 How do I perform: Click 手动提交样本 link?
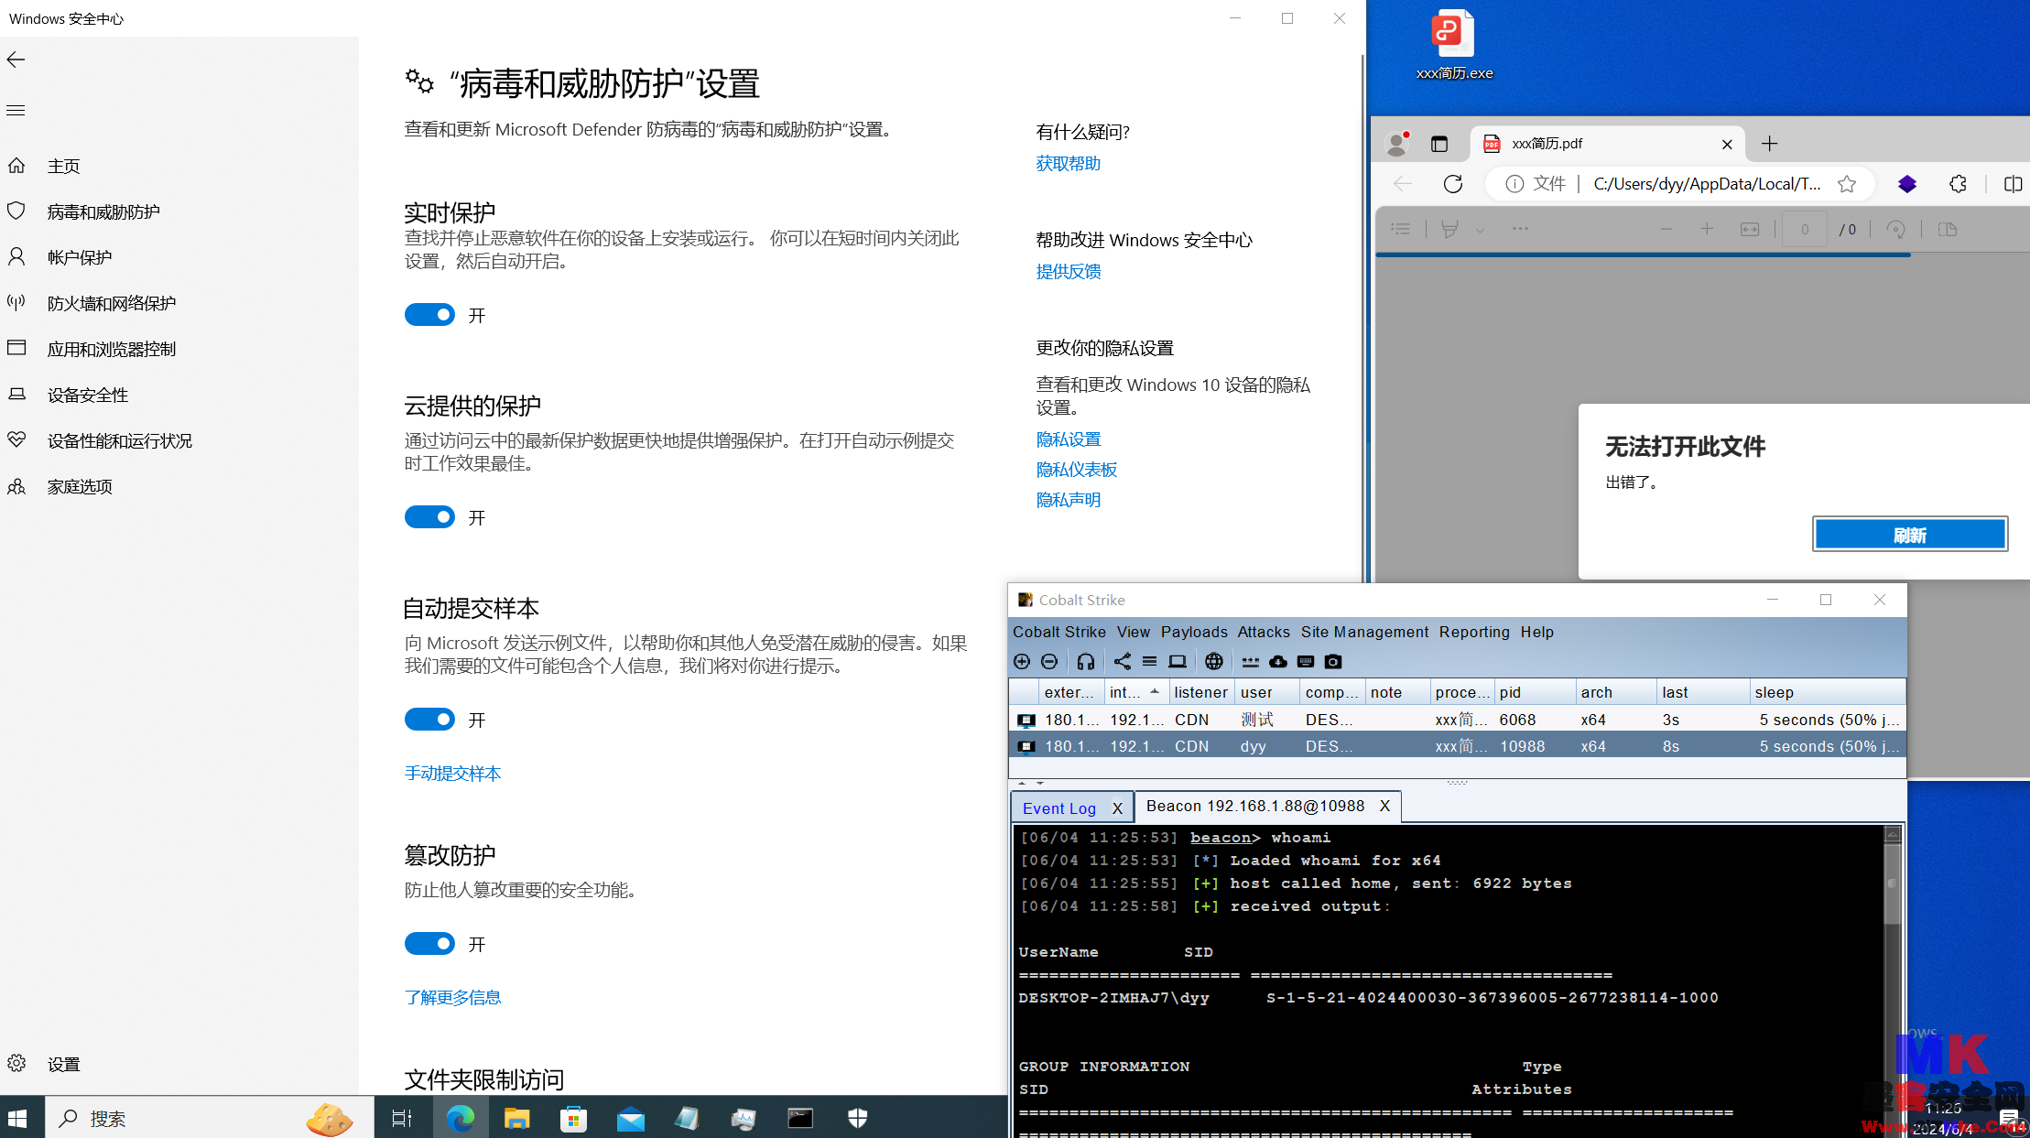452,774
